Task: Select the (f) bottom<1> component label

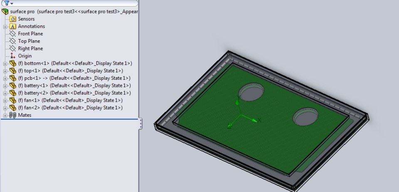Action: tap(75, 63)
